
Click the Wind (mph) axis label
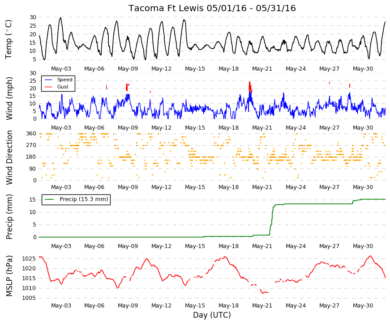point(9,99)
